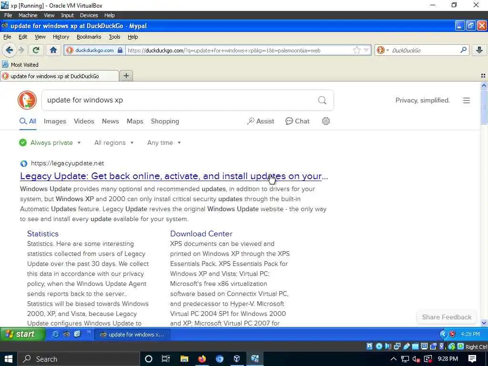Open the Download Center sublink
The image size is (488, 366).
tap(201, 234)
